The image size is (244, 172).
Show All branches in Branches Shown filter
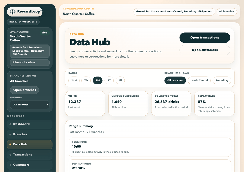(x=175, y=80)
